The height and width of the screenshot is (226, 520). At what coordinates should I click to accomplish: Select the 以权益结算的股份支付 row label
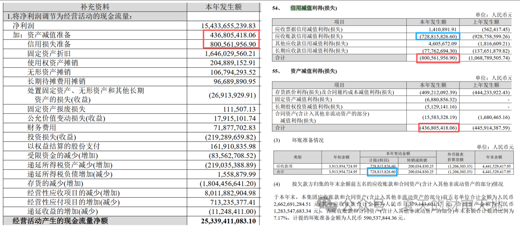point(64,146)
